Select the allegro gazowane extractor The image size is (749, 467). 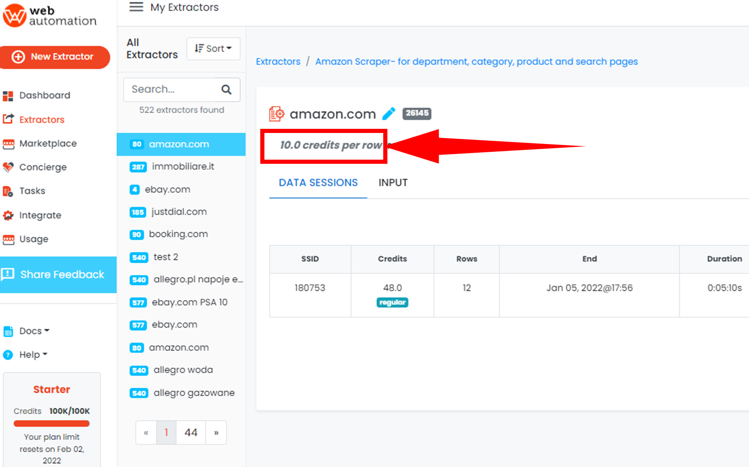point(194,393)
